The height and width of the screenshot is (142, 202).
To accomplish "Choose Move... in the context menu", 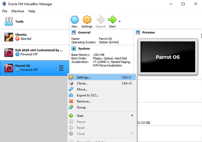I will [102, 89].
